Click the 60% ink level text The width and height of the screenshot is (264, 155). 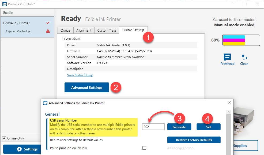(215, 40)
